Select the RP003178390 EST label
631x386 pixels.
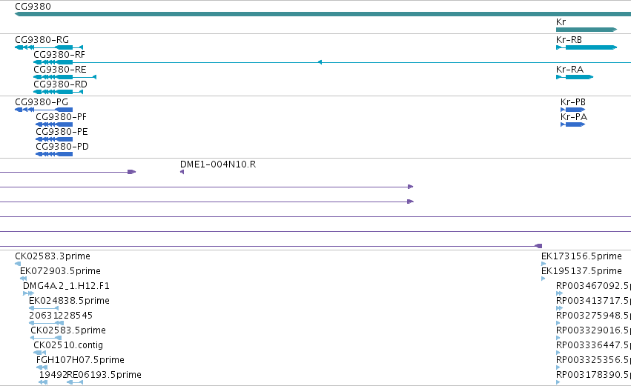coord(594,375)
